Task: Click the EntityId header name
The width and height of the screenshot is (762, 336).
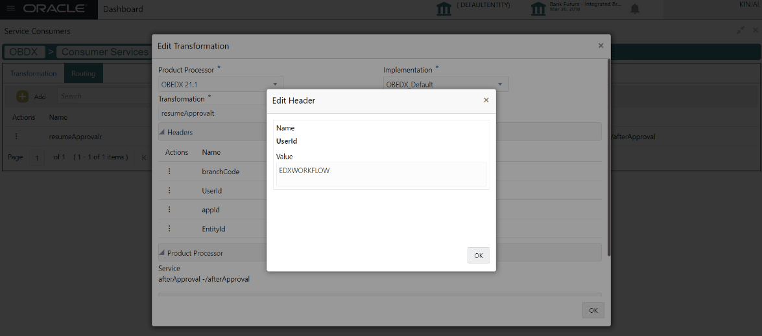Action: 213,229
